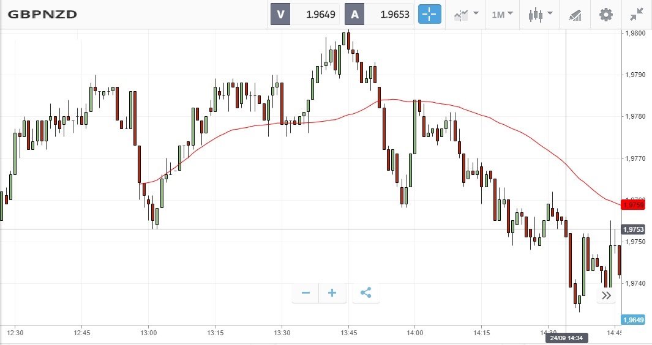Viewport: 652px width, 345px height.
Task: Click the blue 1.9649 price tag
Action: point(633,320)
